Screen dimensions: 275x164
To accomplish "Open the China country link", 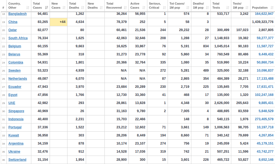I will [x=13, y=22].
